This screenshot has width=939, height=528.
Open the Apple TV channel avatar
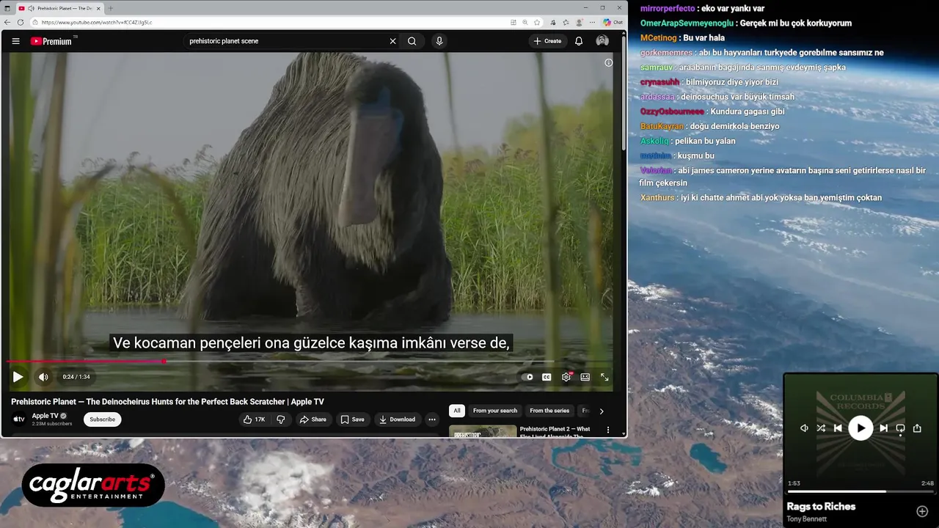pos(19,419)
